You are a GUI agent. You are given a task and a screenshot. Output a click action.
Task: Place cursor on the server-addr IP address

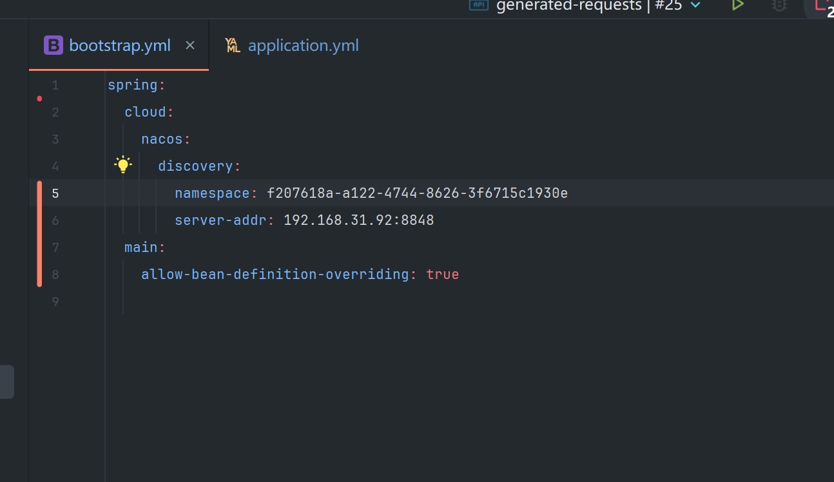tap(358, 220)
